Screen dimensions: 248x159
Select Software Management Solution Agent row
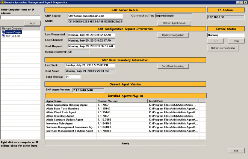125,131
